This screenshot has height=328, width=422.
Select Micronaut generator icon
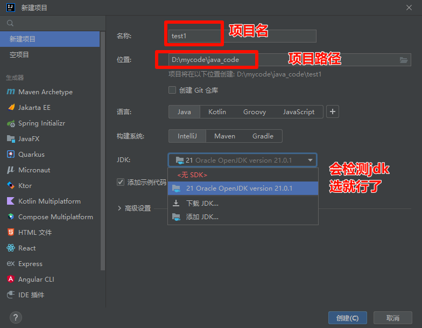[11, 170]
